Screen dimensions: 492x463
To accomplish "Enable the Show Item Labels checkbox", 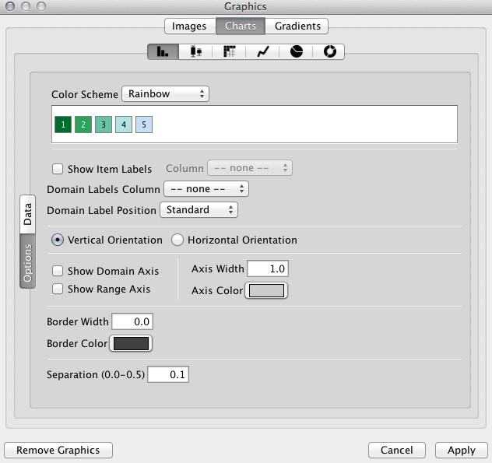I will pyautogui.click(x=58, y=169).
